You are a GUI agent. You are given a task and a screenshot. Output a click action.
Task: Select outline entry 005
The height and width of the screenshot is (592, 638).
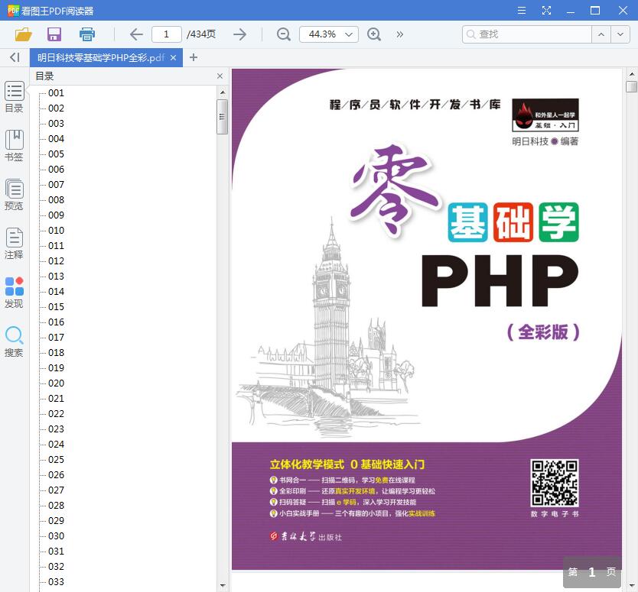(x=56, y=154)
